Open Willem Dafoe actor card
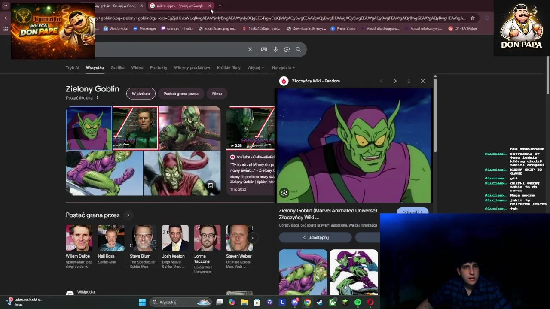 [x=79, y=247]
